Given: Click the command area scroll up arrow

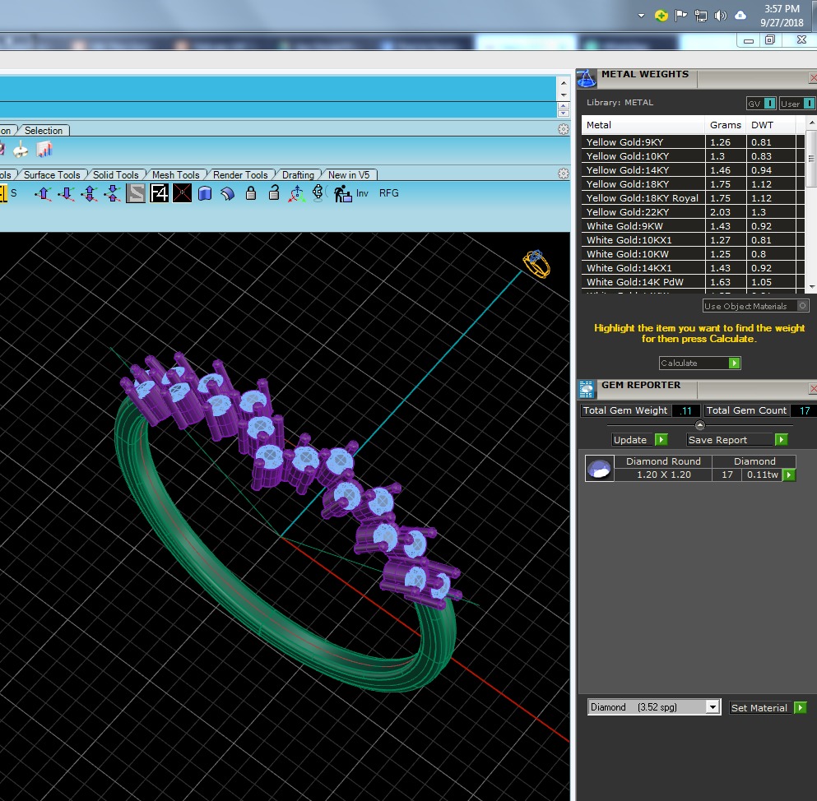Looking at the screenshot, I should [564, 83].
